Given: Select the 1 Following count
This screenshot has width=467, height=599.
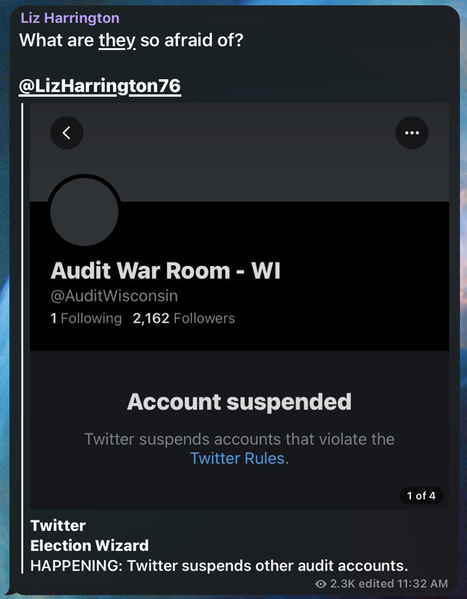Looking at the screenshot, I should click(86, 318).
